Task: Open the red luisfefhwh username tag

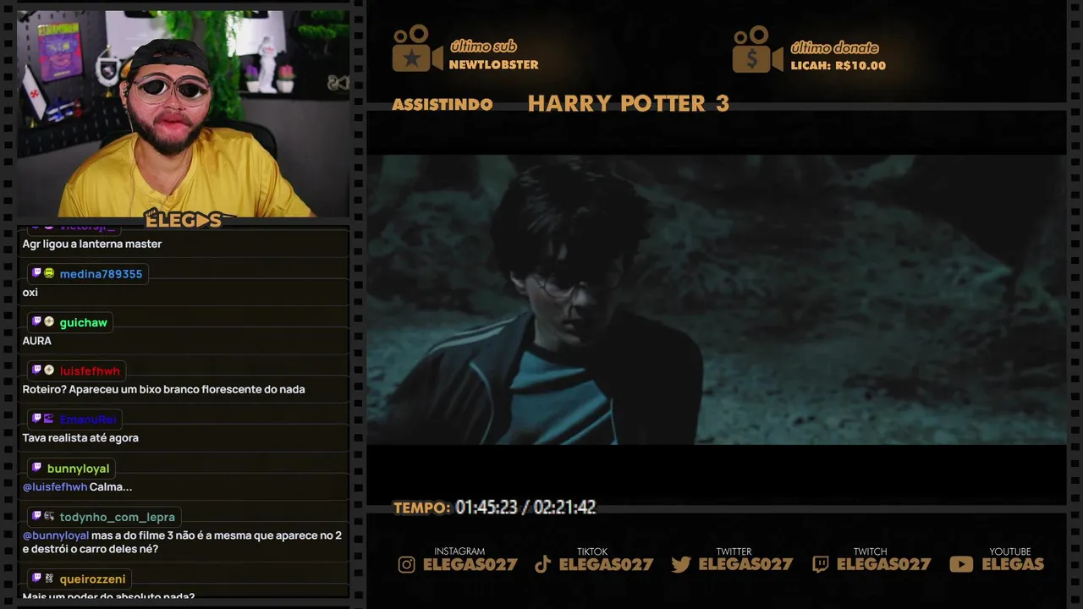Action: coord(90,370)
